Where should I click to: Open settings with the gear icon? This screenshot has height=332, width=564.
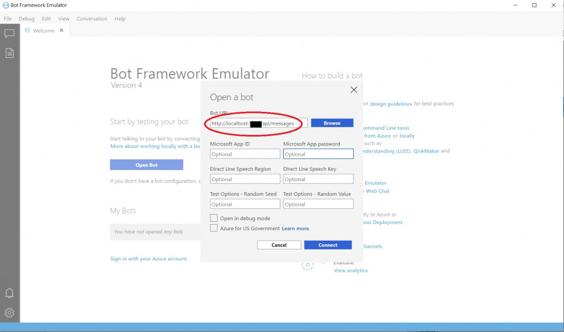tap(10, 313)
